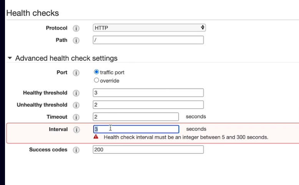Click the Port info icon

76,73
